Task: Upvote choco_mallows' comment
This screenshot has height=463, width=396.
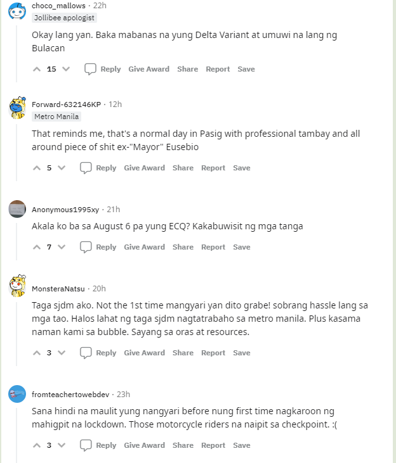Action: pos(36,69)
